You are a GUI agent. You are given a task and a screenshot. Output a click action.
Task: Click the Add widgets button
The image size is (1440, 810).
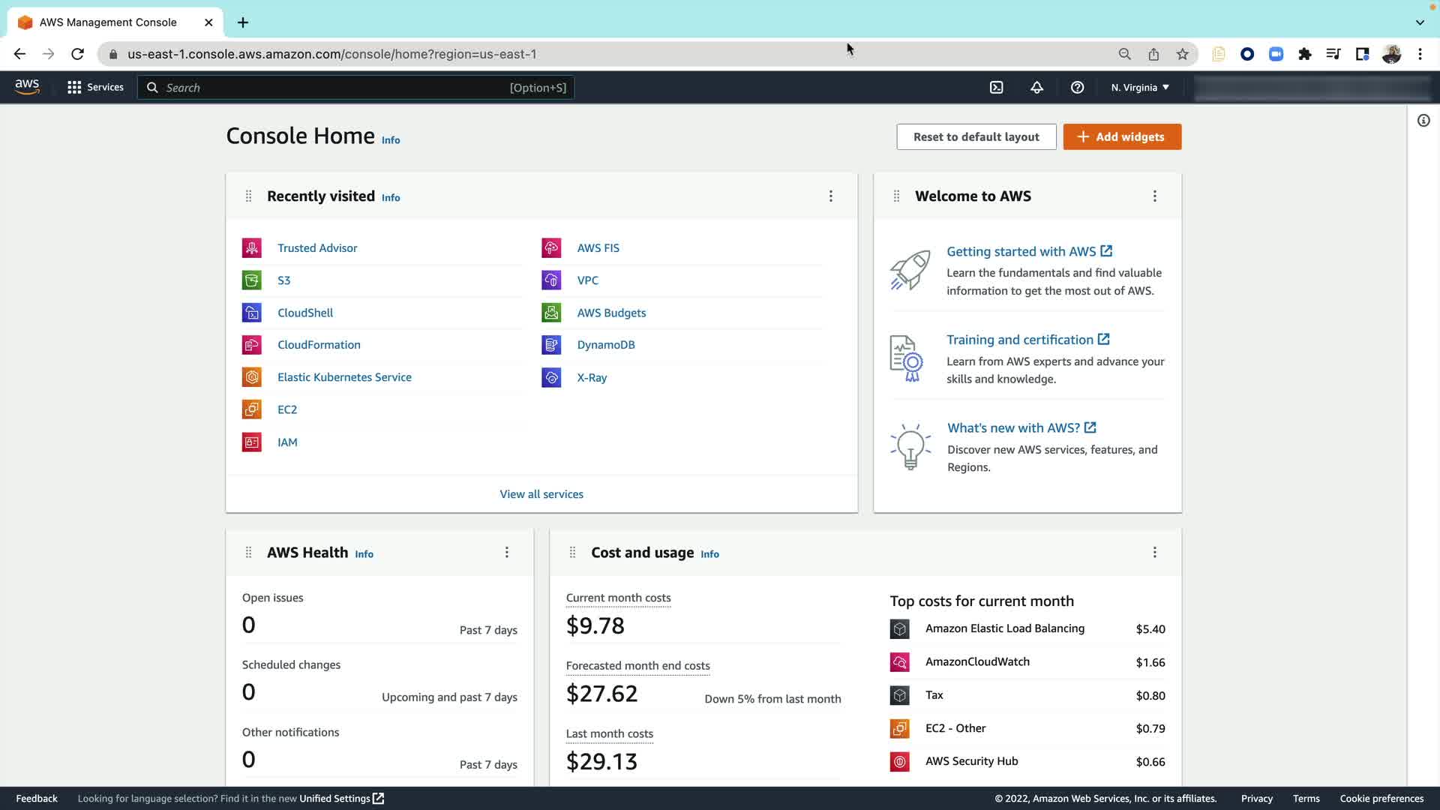pyautogui.click(x=1122, y=136)
